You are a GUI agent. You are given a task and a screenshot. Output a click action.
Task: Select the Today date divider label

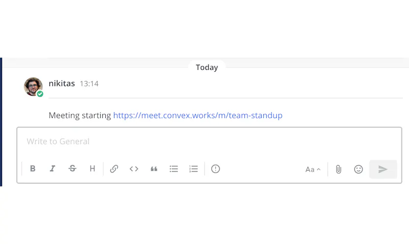pyautogui.click(x=207, y=67)
